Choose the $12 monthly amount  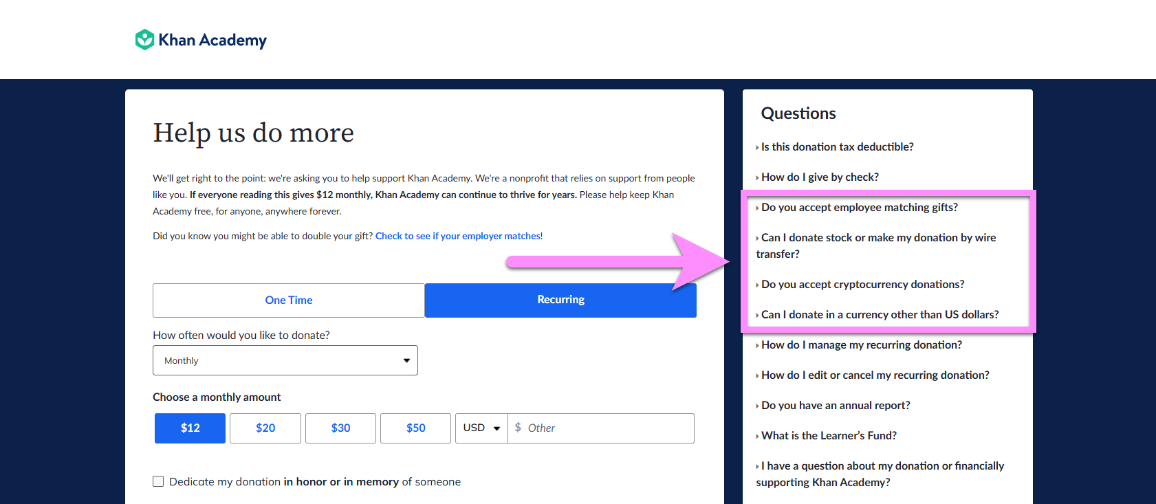190,428
